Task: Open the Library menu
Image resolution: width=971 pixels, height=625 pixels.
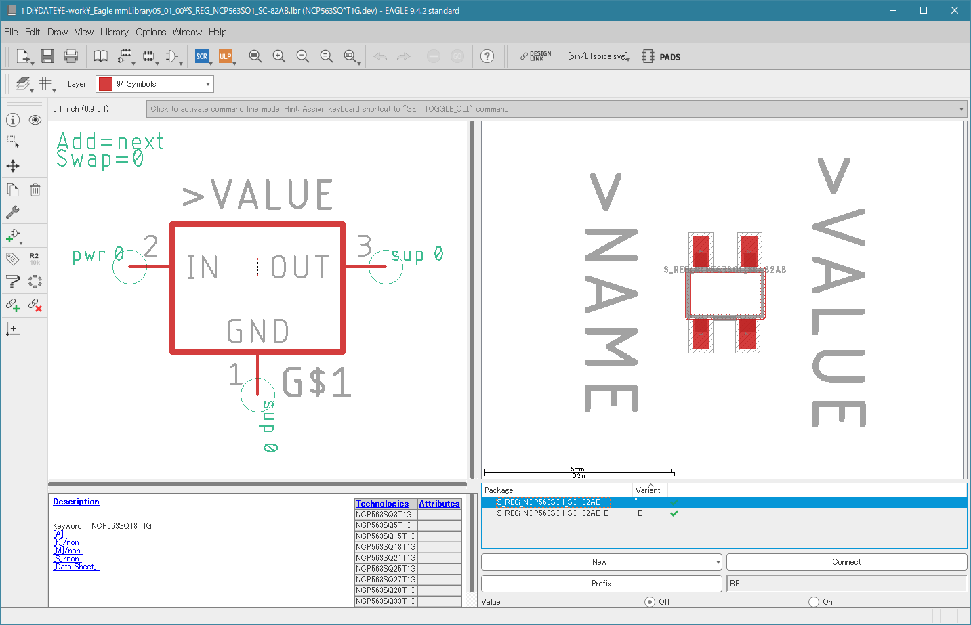Action: pyautogui.click(x=115, y=32)
